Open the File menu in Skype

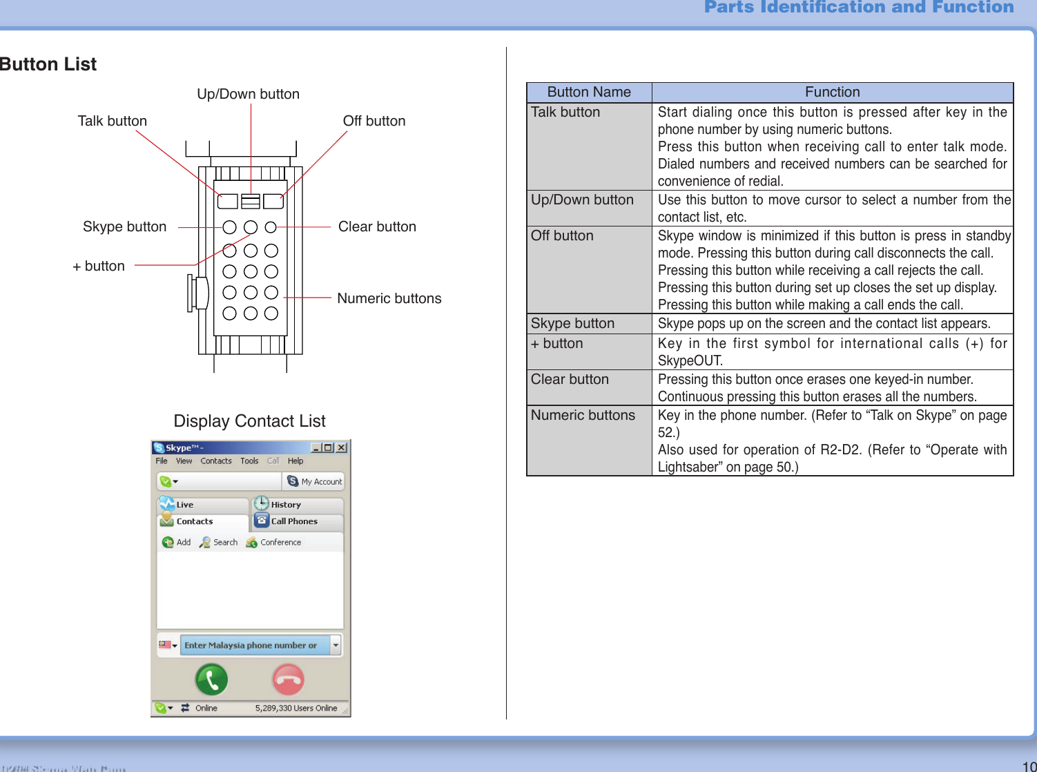coord(162,461)
